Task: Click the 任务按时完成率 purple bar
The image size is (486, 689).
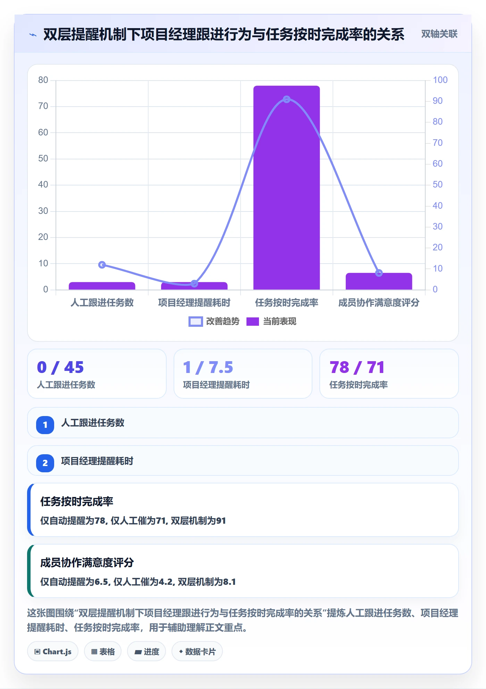Action: point(286,188)
